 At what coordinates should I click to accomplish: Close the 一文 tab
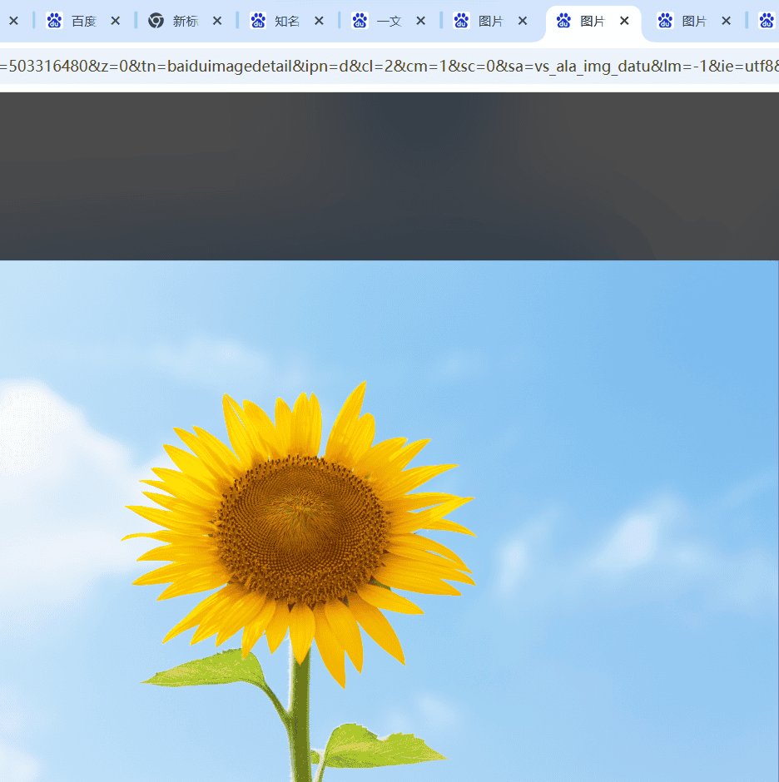coord(421,21)
